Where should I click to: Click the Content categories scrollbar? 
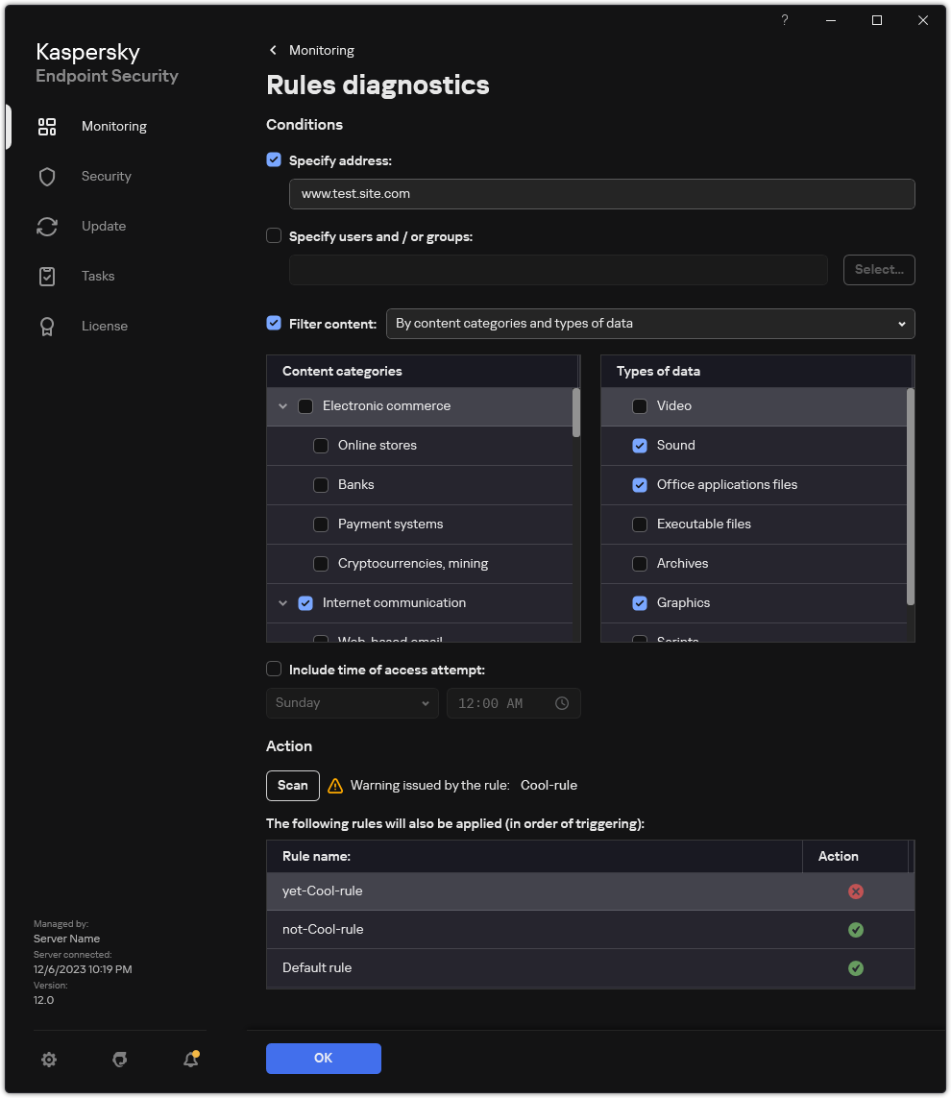tap(576, 413)
